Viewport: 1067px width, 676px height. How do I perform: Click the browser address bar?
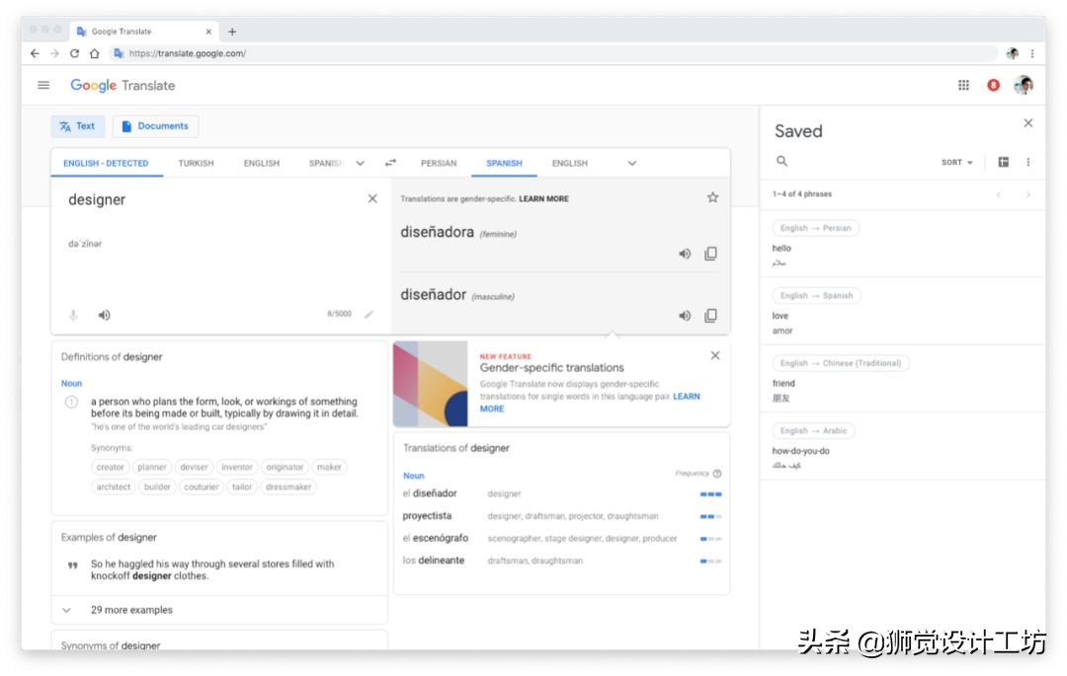click(x=554, y=53)
